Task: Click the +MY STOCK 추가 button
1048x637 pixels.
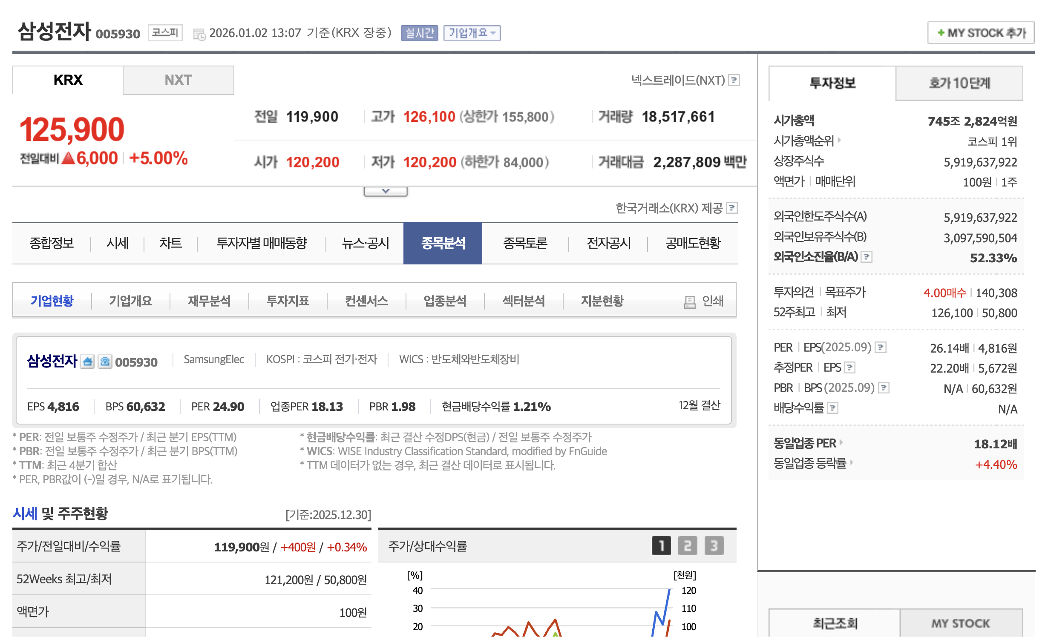Action: point(980,32)
